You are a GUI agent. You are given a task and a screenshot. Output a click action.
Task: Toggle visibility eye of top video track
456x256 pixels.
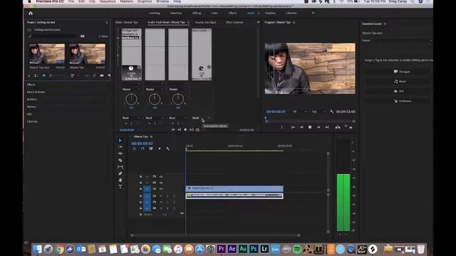click(161, 176)
